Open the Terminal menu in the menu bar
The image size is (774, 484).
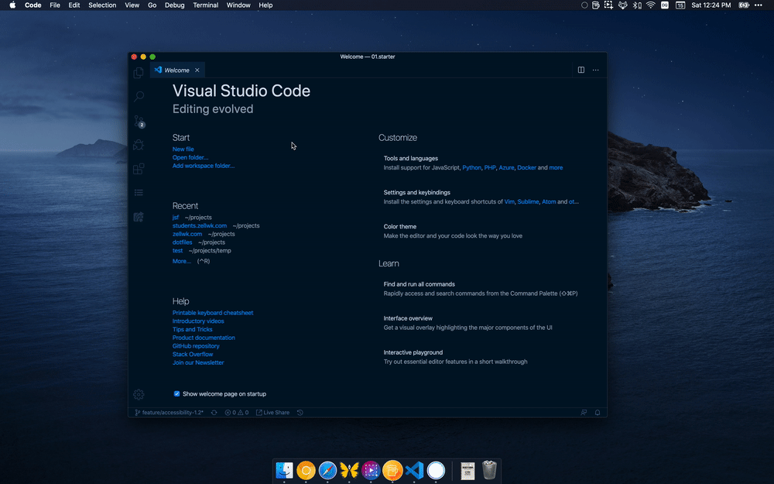pos(205,5)
